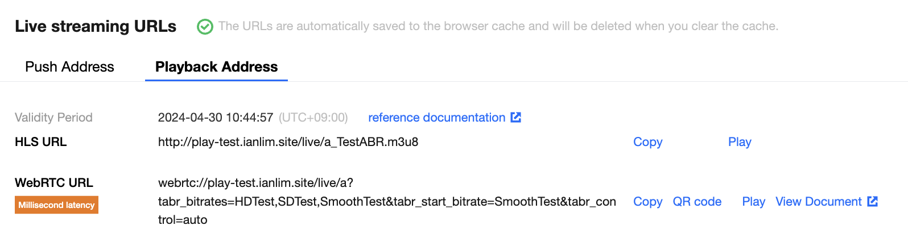
Task: Click the Millisecond latency orange badge
Action: pos(56,205)
